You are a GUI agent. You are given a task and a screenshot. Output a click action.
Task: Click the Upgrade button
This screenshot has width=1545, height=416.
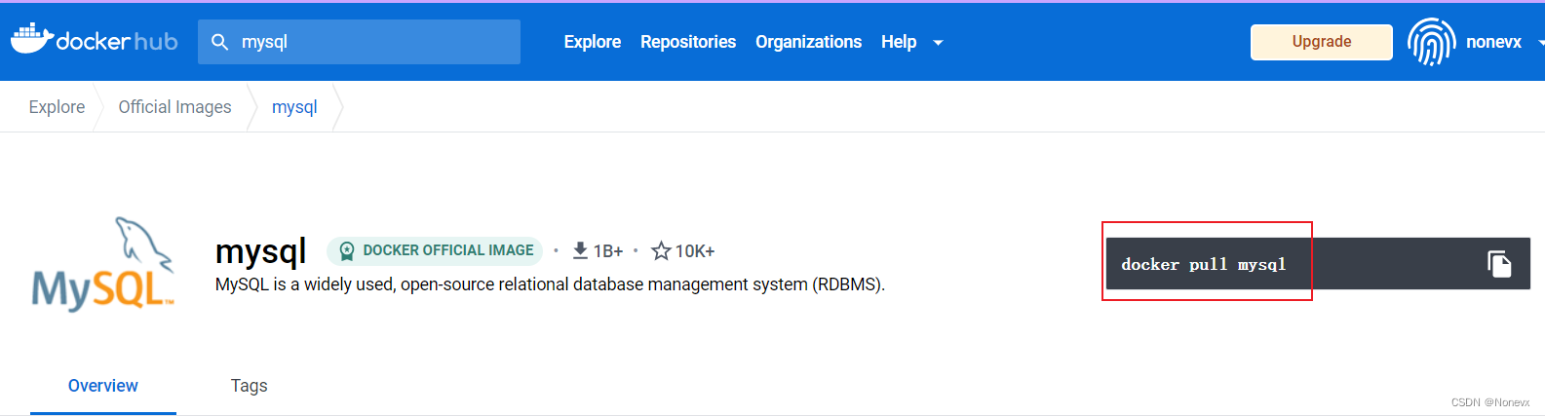point(1322,42)
